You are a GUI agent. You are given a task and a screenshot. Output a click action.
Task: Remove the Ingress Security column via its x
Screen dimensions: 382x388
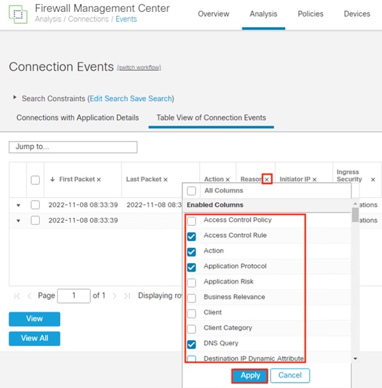373,179
